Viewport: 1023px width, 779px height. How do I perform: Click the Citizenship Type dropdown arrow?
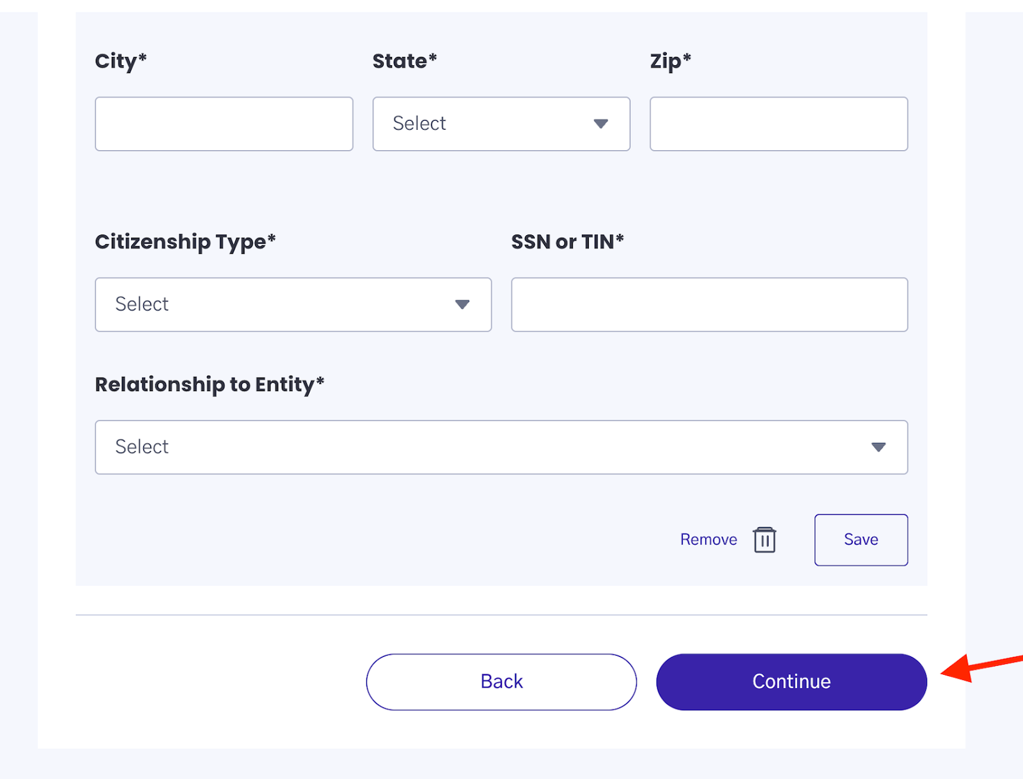pos(462,305)
